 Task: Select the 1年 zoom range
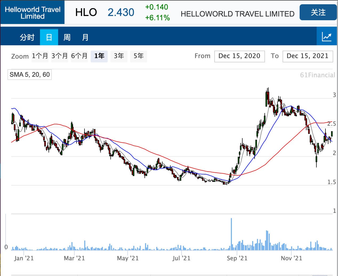click(x=99, y=56)
